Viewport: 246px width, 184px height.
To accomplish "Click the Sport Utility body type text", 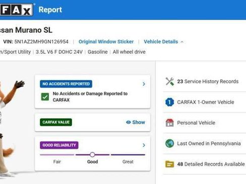I will pos(15,52).
